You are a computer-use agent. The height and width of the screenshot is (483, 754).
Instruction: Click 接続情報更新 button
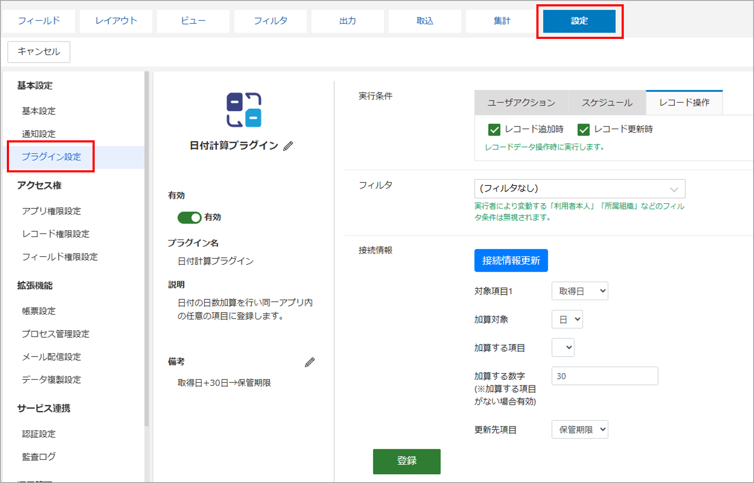pos(511,261)
